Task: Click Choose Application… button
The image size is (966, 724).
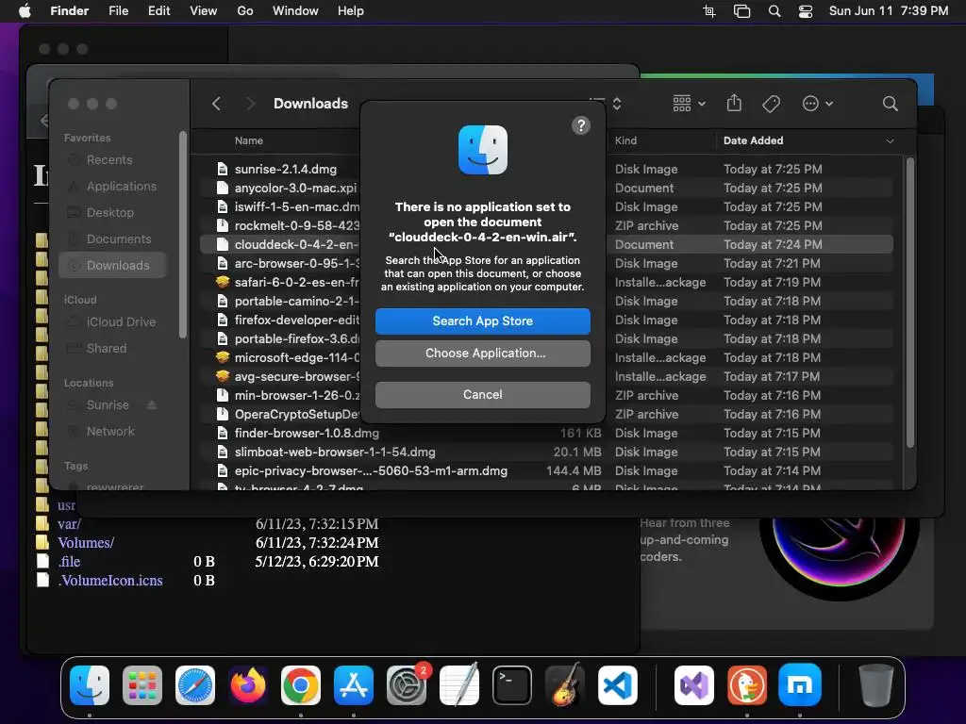Action: click(482, 354)
